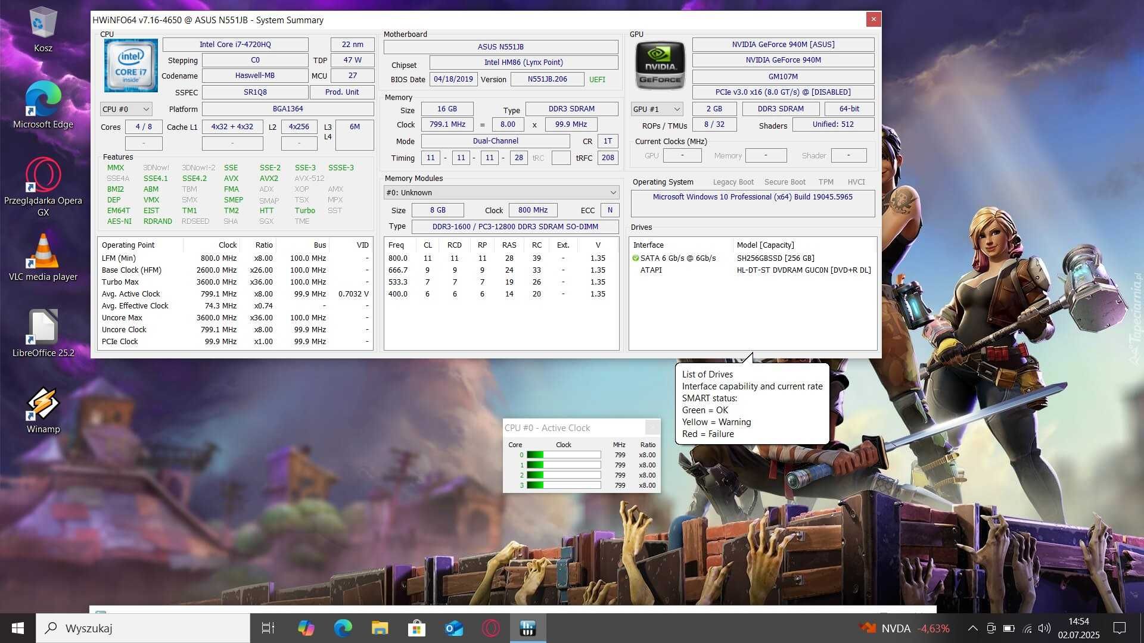
Task: Select the Opera GX desktop shortcut
Action: [x=43, y=186]
